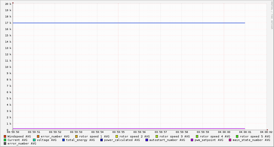Click the 20 k y-axis label
The image size is (274, 147).
pos(8,4)
